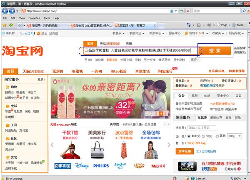Click the 购物 cart icon in the sidebar
This screenshot has height=180, width=250.
coord(7,87)
